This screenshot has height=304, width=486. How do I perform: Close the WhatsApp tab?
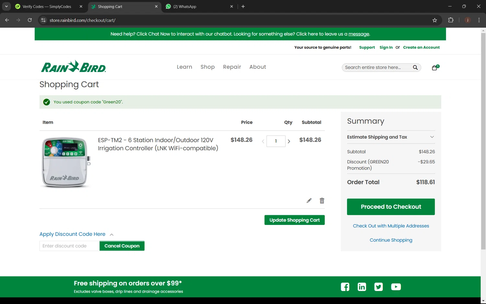(x=231, y=6)
